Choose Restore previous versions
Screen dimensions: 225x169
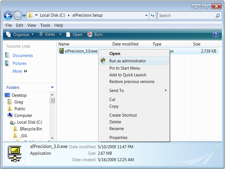(x=134, y=82)
